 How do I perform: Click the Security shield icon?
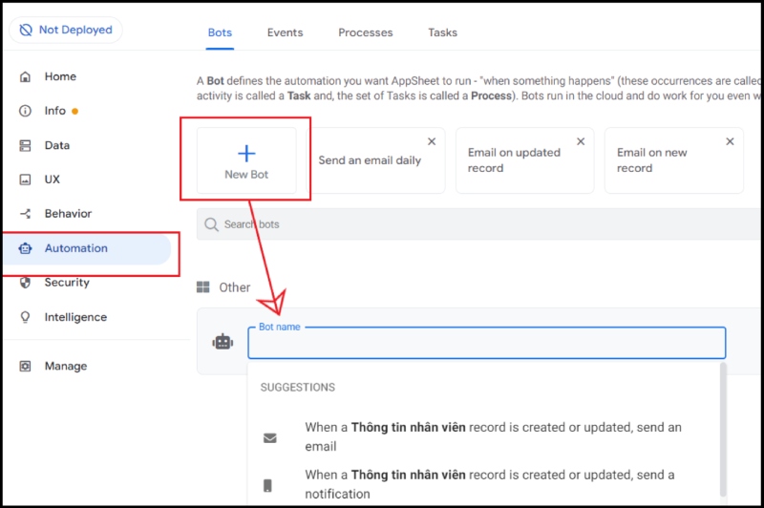click(x=25, y=283)
